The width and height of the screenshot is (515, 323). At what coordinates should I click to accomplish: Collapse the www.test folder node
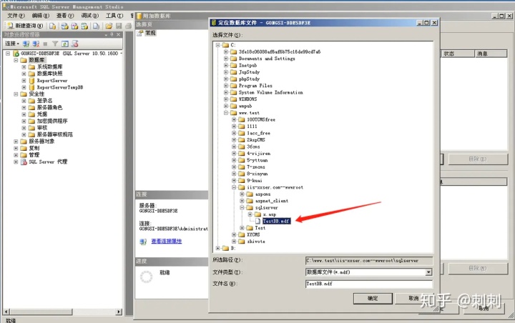point(226,113)
